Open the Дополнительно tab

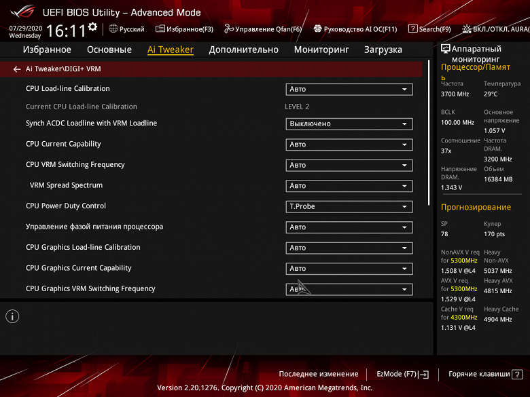point(244,50)
